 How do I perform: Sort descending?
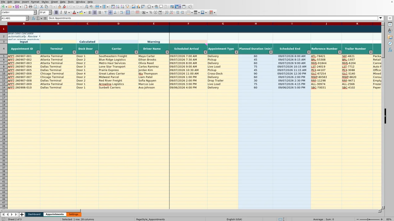(122, 7)
